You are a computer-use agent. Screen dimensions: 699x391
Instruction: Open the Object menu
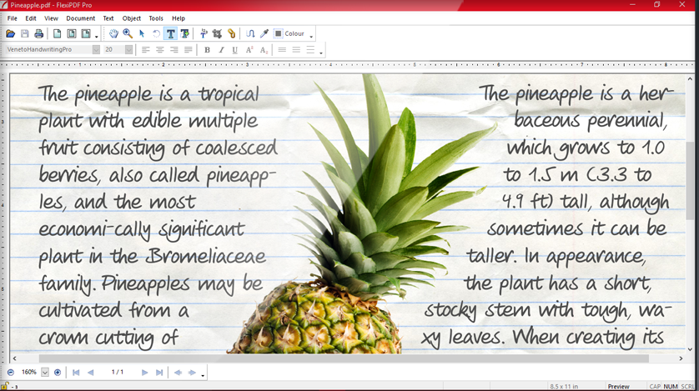point(132,18)
